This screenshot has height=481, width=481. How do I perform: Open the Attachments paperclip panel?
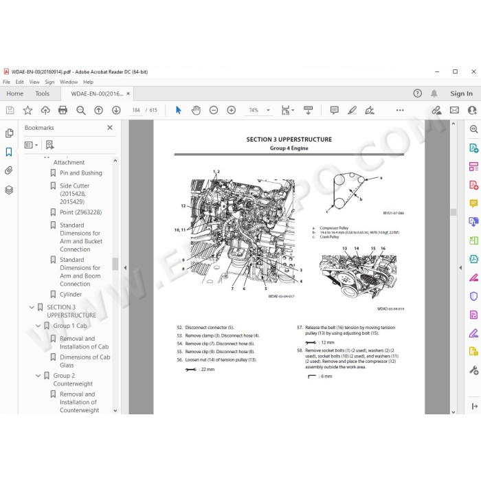tap(9, 170)
